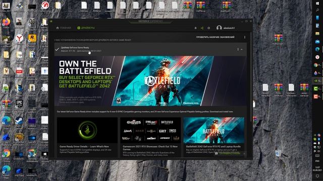
Task: Open the taskbar clock and date
Action: (317, 169)
